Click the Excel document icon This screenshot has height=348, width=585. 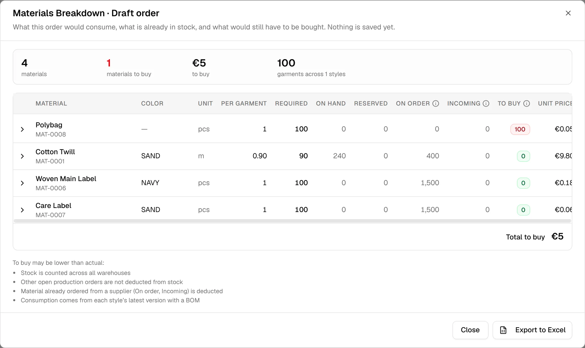tap(503, 330)
